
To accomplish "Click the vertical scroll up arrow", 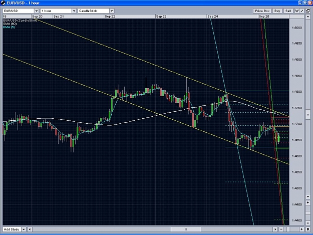I will 307,17.
